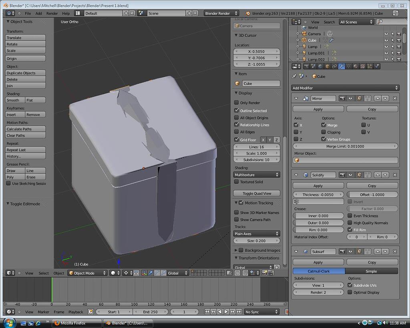Collapse the 3D Cursor panel

(236, 35)
